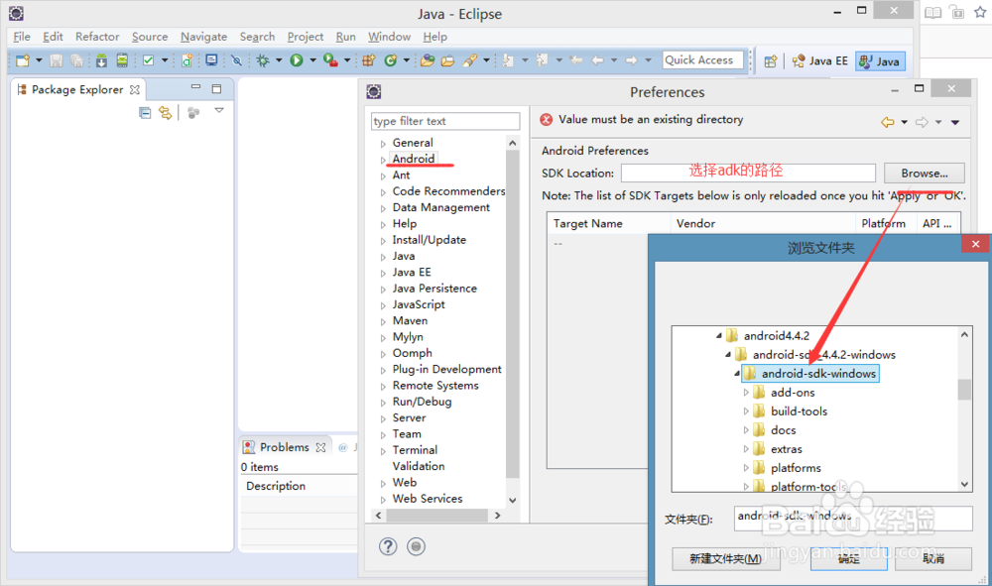
Task: Open the Android Virtual Device Manager icon
Action: [x=122, y=60]
